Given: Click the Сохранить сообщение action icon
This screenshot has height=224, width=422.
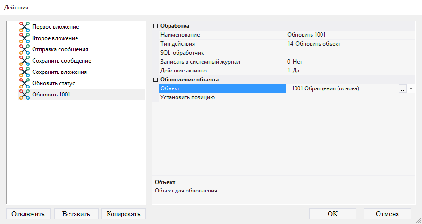Looking at the screenshot, I should pyautogui.click(x=25, y=61).
